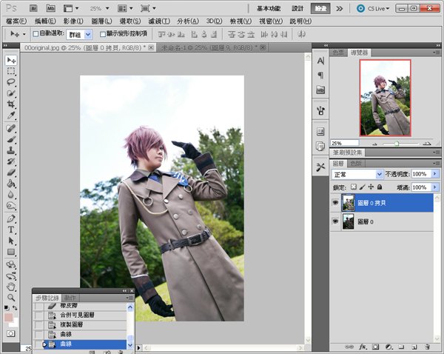Open the 濾鏡 menu
The image size is (444, 354).
click(x=159, y=21)
